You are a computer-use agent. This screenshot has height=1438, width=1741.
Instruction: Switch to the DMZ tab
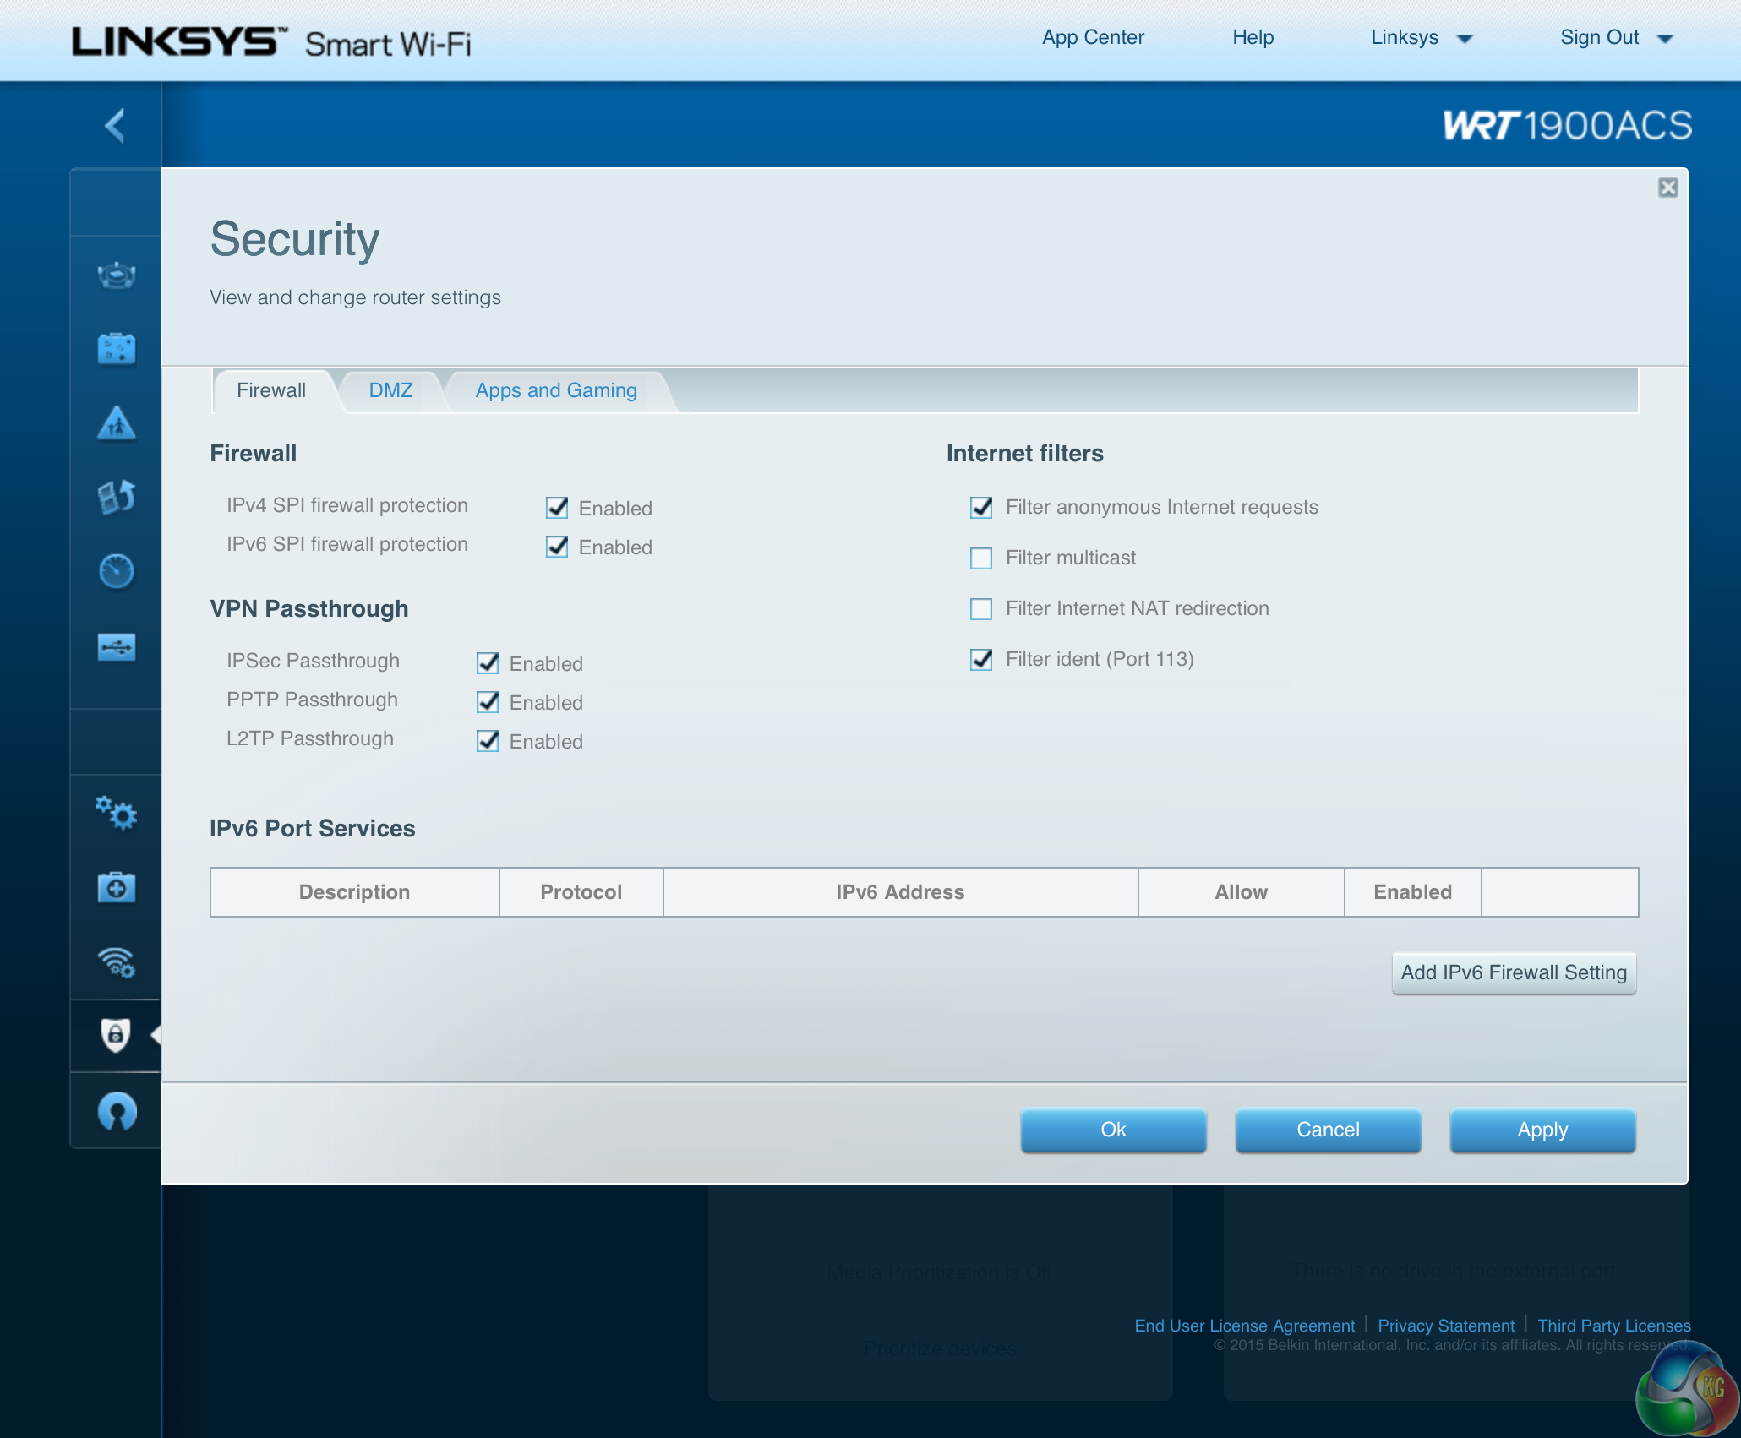[x=390, y=390]
